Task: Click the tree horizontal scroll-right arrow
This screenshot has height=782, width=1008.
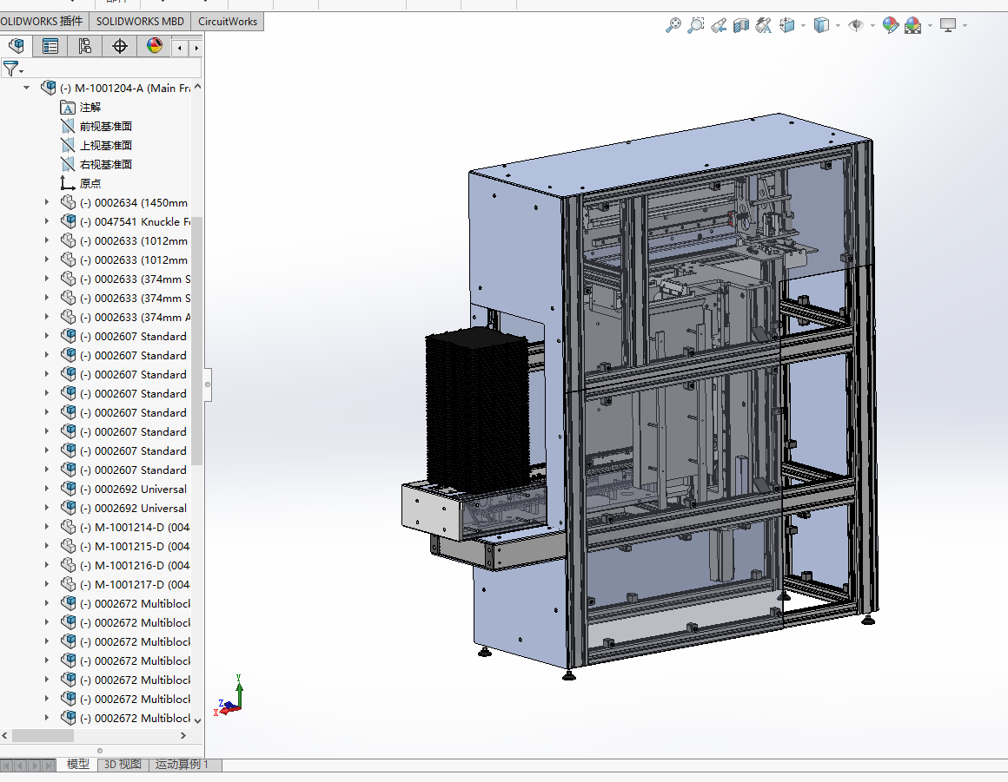Action: pyautogui.click(x=183, y=735)
